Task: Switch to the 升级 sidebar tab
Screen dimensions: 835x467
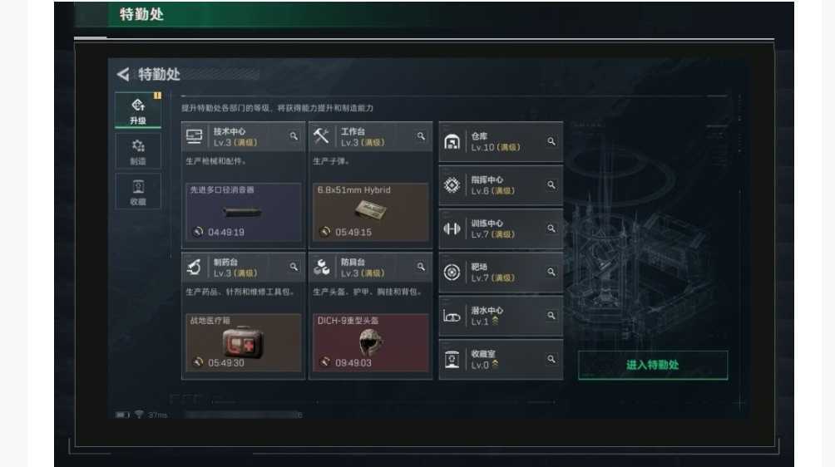Action: point(138,110)
